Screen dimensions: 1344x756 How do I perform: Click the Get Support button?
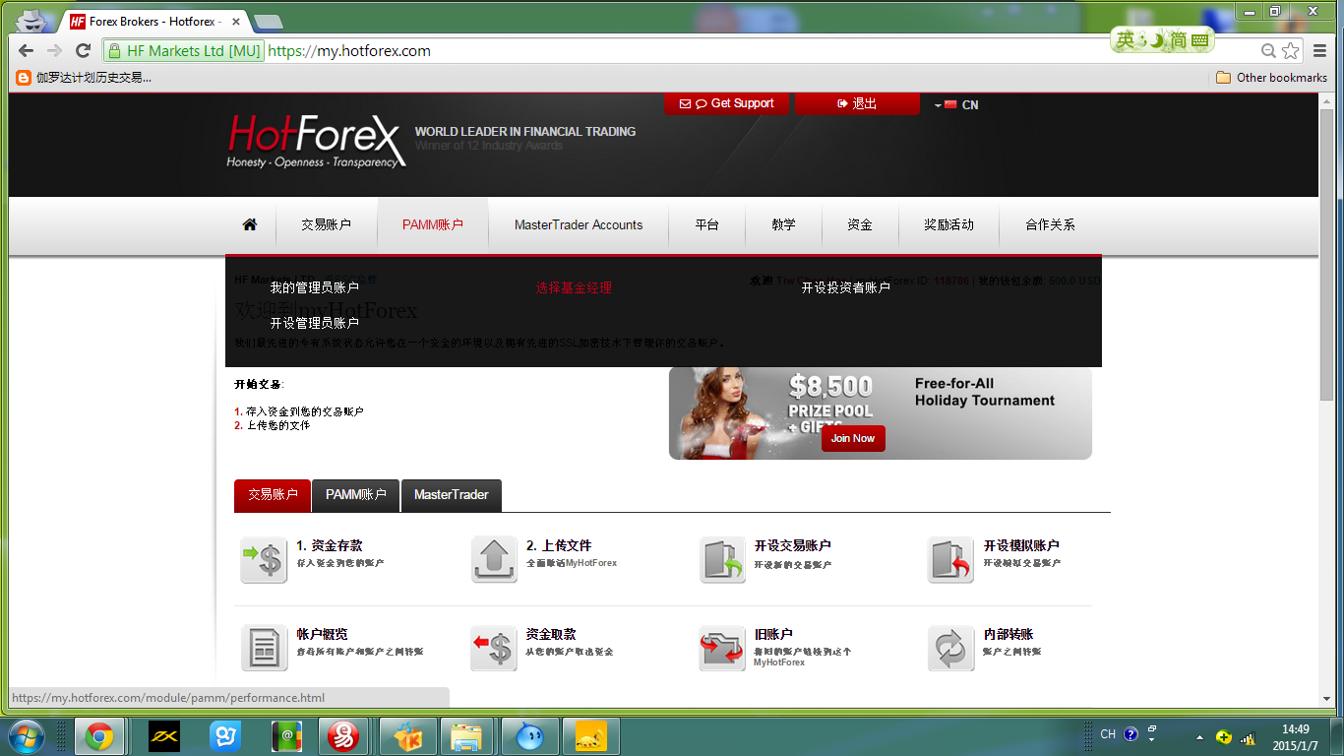726,103
